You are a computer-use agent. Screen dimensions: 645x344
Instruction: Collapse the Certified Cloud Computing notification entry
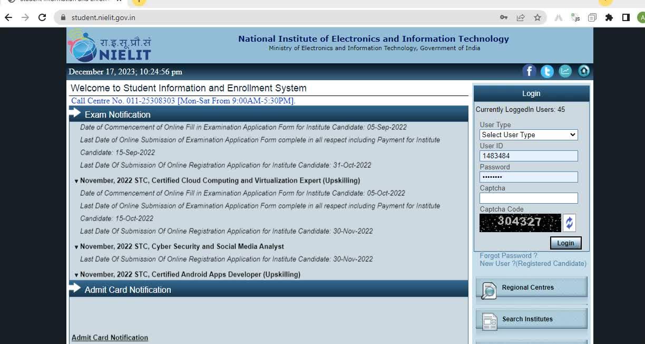(76, 181)
